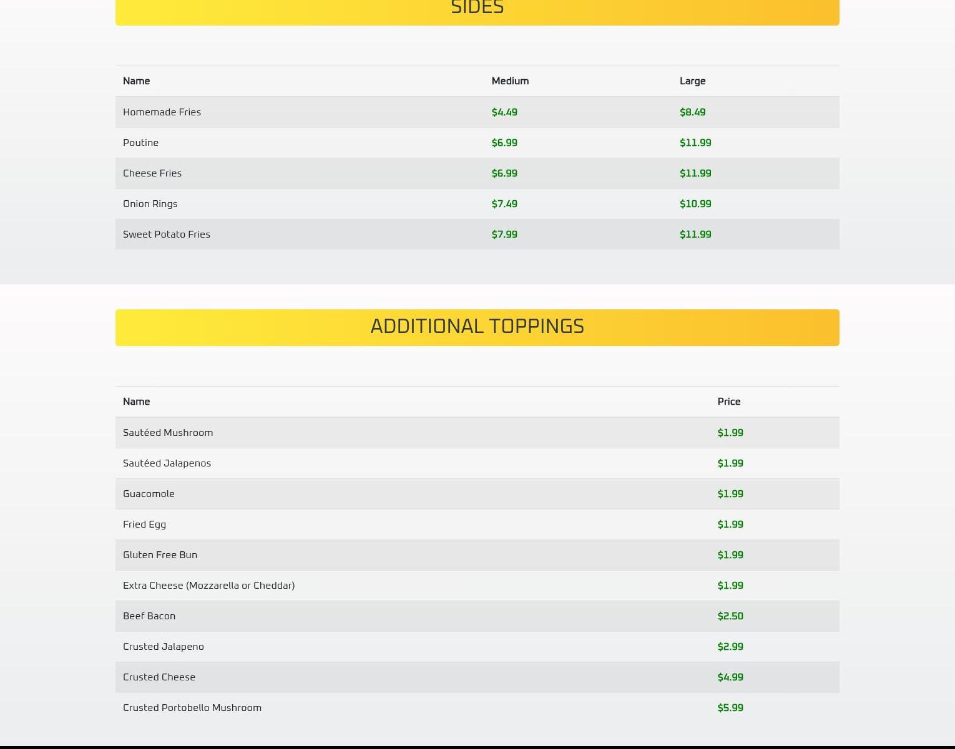Select Crusted Portobello Mushroom topping
This screenshot has height=749, width=955.
coord(192,708)
